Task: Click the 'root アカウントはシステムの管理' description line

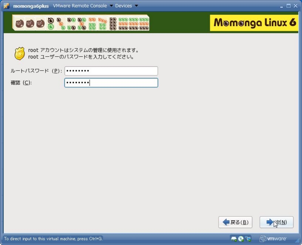Action: [83, 50]
